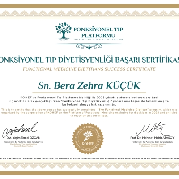The height and width of the screenshot is (179, 179).
Task: Click the tagline THE PLATFORM OF FUNCTIONAL MEDICINE
Action: pyautogui.click(x=98, y=39)
